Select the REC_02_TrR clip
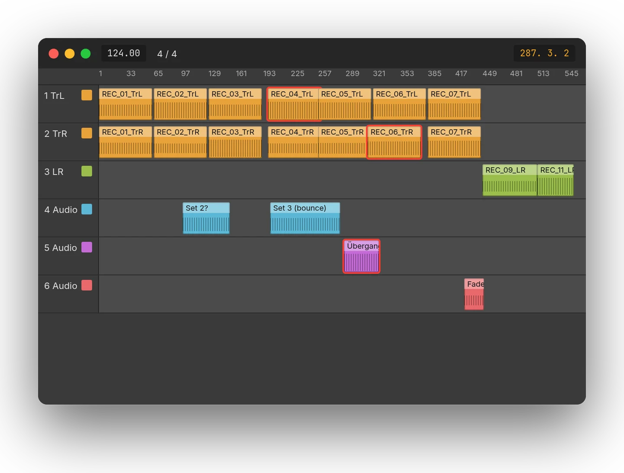The height and width of the screenshot is (473, 624). [180, 142]
